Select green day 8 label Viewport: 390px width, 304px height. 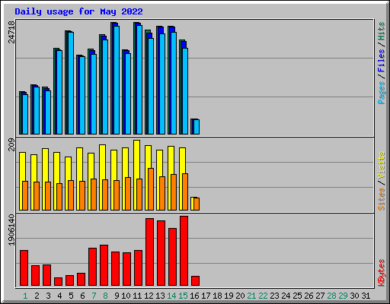coord(105,296)
